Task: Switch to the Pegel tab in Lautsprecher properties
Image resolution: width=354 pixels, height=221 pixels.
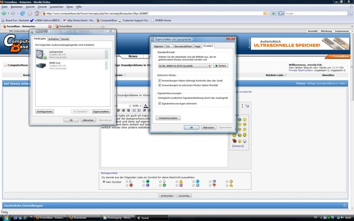Action: 197,46
